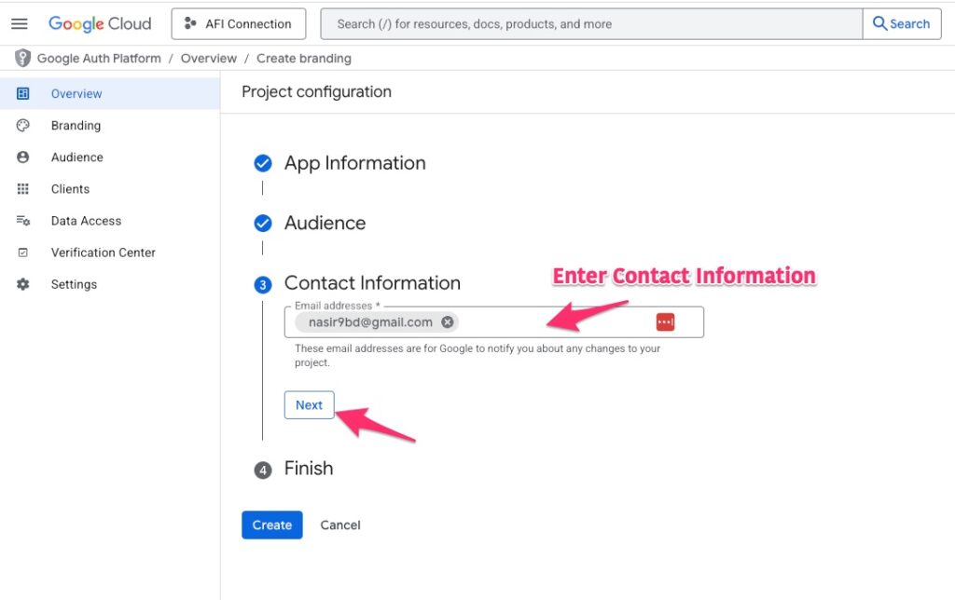Viewport: 955px width, 600px height.
Task: Click the Next button
Action: [x=309, y=405]
